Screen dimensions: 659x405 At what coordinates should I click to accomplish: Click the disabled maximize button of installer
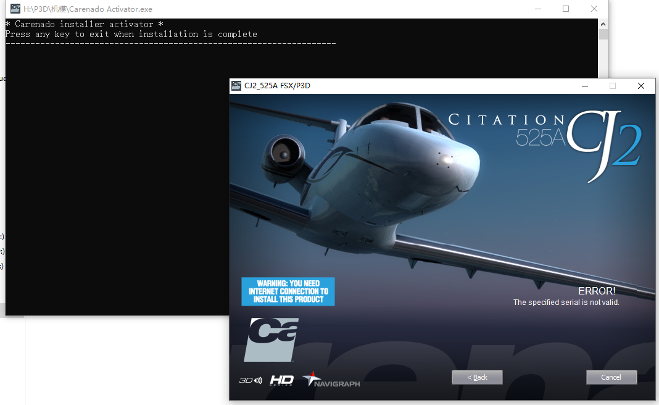(x=613, y=86)
